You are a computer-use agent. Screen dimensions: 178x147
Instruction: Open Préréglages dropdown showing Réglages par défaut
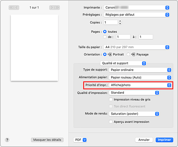pos(136,15)
